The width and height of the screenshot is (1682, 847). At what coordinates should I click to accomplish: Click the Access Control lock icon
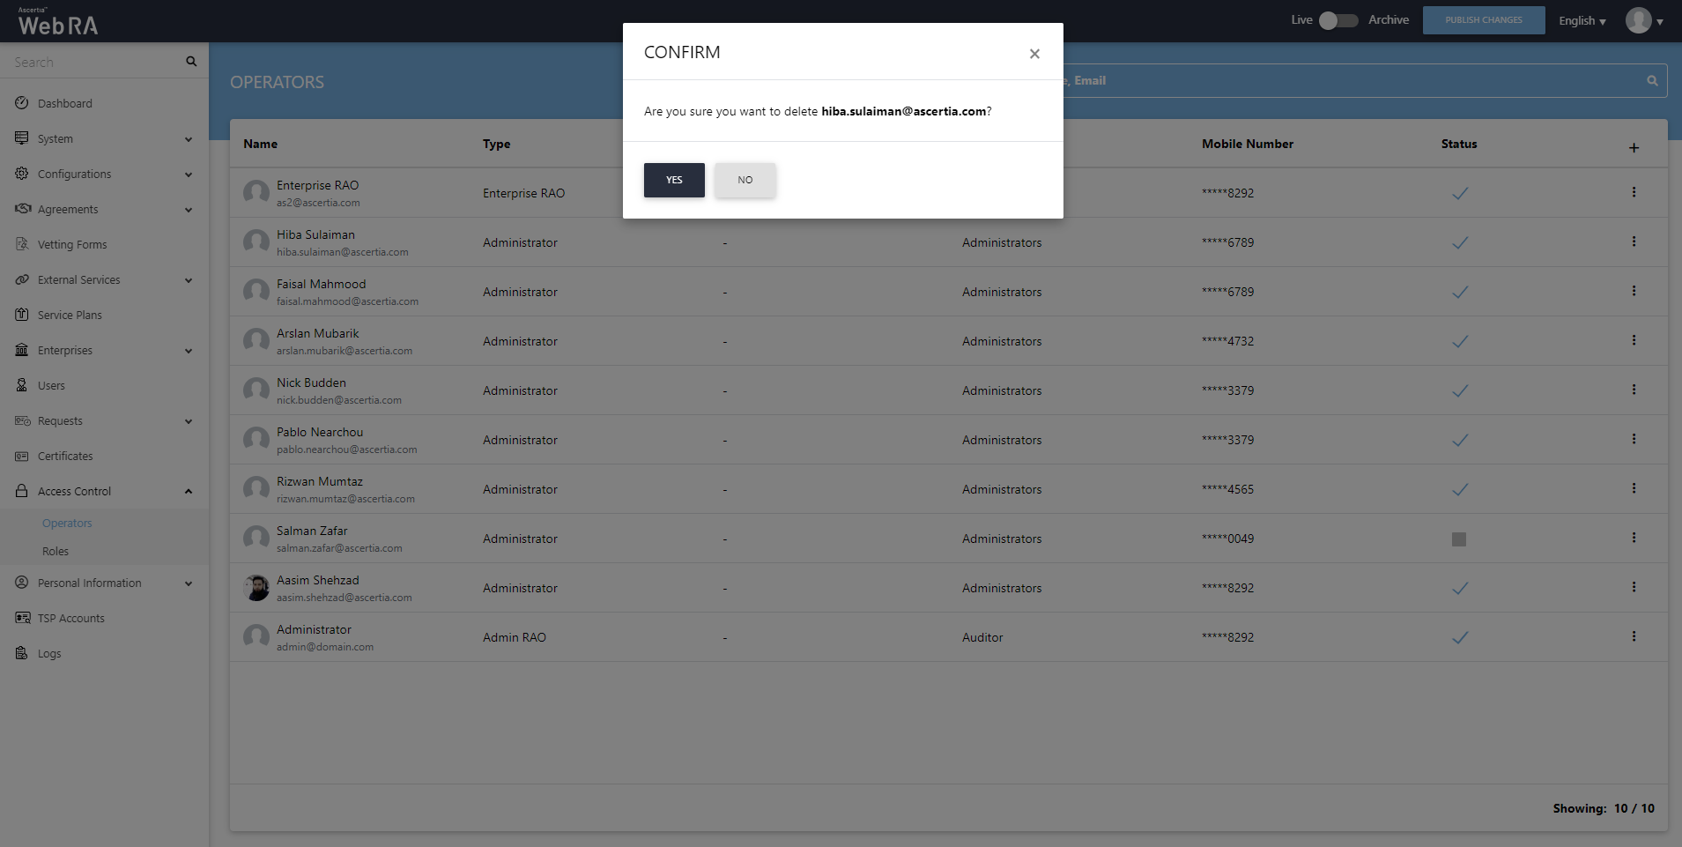[22, 491]
